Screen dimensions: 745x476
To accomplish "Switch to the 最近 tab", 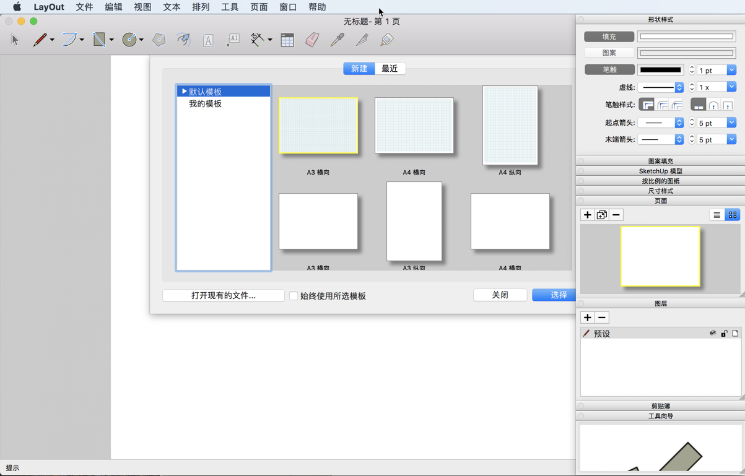I will (x=390, y=69).
